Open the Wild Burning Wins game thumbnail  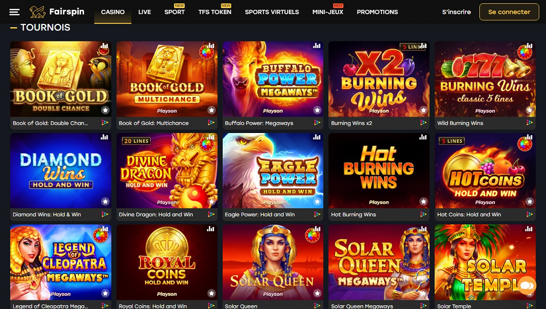(485, 79)
